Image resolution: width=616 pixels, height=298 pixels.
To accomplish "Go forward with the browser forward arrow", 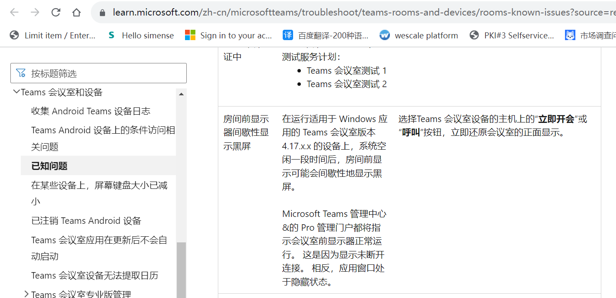I will 35,13.
